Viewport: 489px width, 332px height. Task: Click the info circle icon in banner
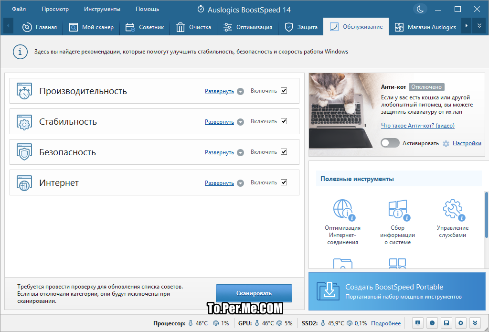pos(20,52)
